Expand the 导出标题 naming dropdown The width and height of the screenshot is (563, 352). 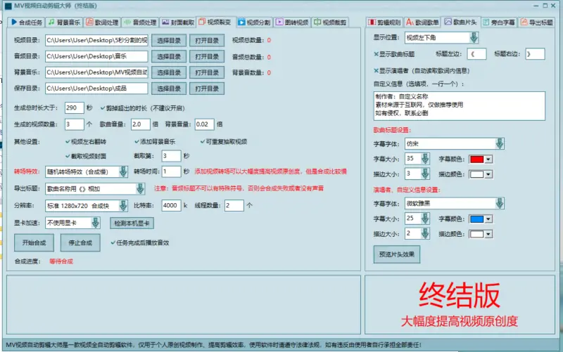140,188
